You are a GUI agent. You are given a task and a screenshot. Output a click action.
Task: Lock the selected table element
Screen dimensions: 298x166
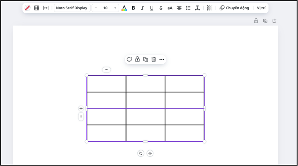[x=137, y=59]
